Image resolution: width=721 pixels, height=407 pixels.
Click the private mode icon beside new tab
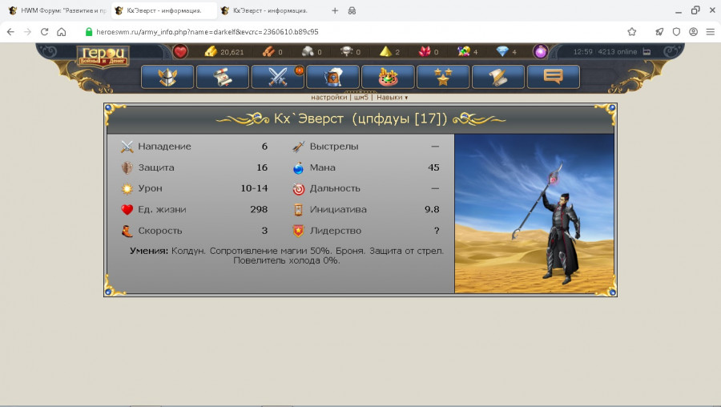click(x=352, y=10)
